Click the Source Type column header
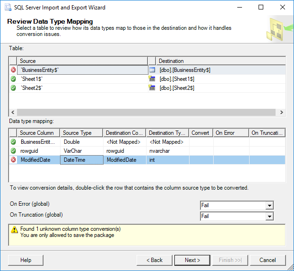The height and width of the screenshot is (271, 294). coord(81,133)
